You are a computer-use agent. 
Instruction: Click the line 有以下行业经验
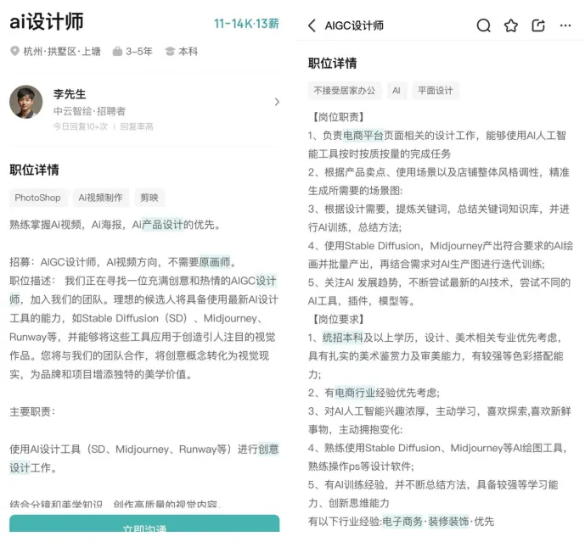coord(401,521)
